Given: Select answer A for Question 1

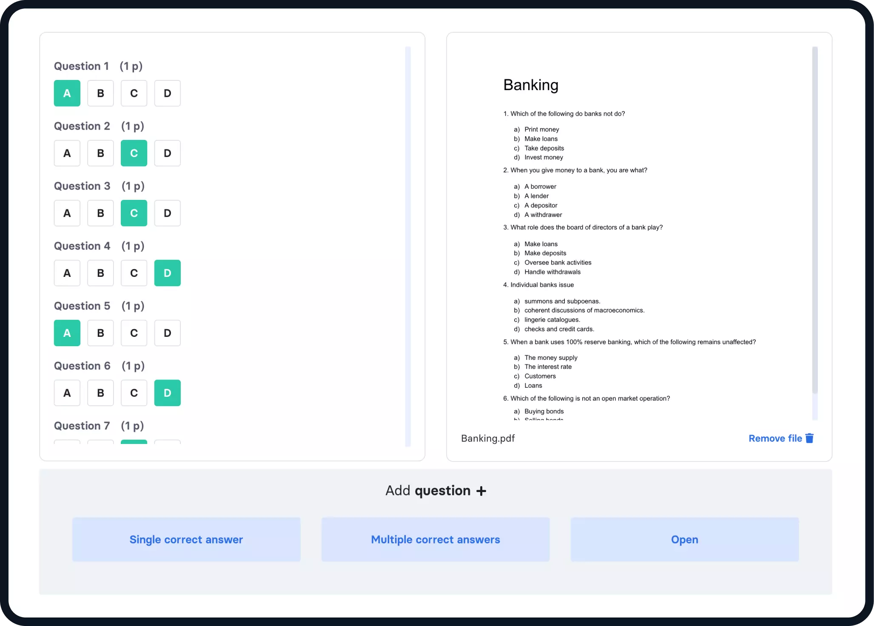Looking at the screenshot, I should (x=67, y=93).
